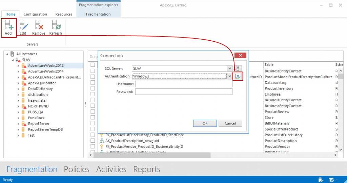This screenshot has height=183, width=347.
Task: Click the ProductReview table cell
Action: [x=277, y=112]
